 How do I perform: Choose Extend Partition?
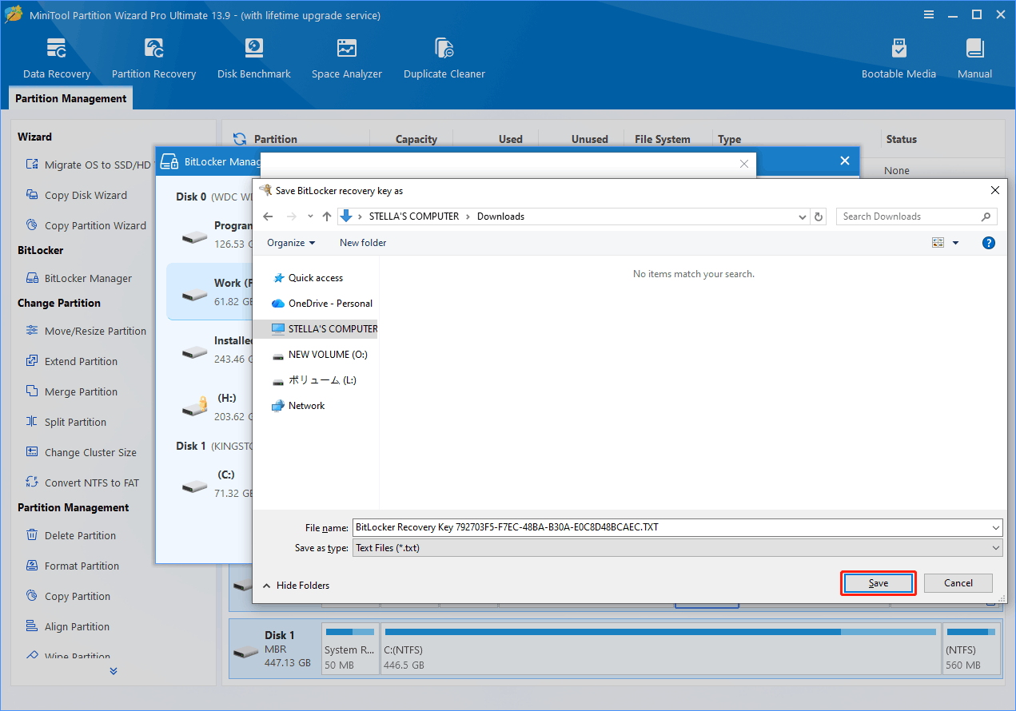71,361
